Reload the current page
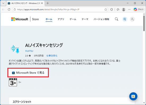 coord(9,9)
